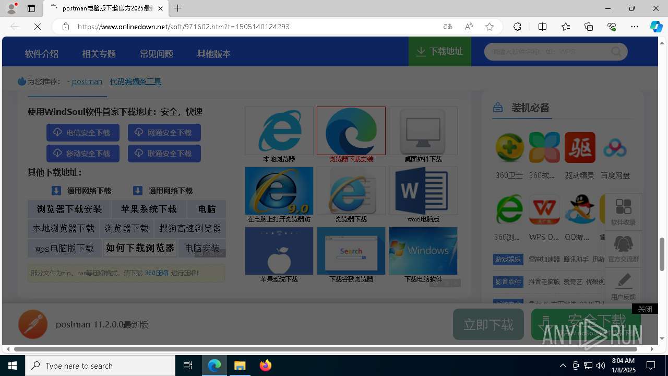The width and height of the screenshot is (668, 376).
Task: Switch to 常见问题 tab
Action: (x=156, y=54)
